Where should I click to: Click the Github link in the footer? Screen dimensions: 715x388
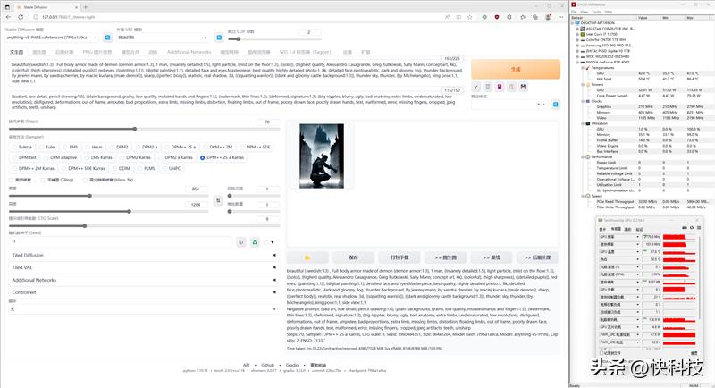pos(267,366)
